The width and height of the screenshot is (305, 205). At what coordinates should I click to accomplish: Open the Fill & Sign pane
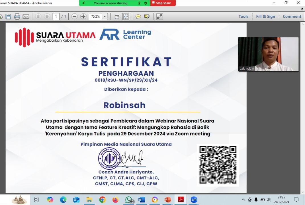click(265, 17)
